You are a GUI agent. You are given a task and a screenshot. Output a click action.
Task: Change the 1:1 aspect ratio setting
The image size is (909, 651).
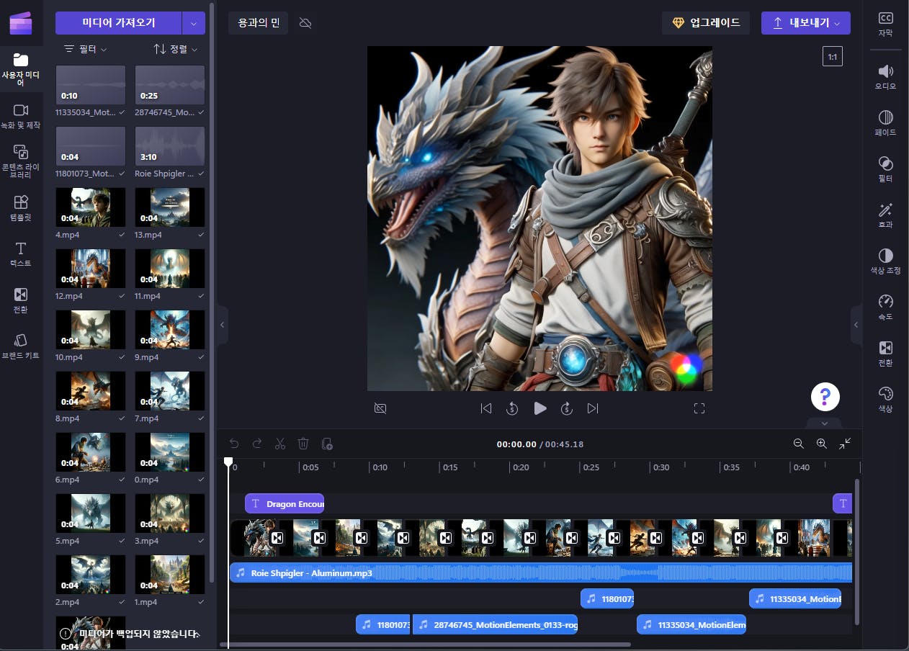pyautogui.click(x=832, y=56)
